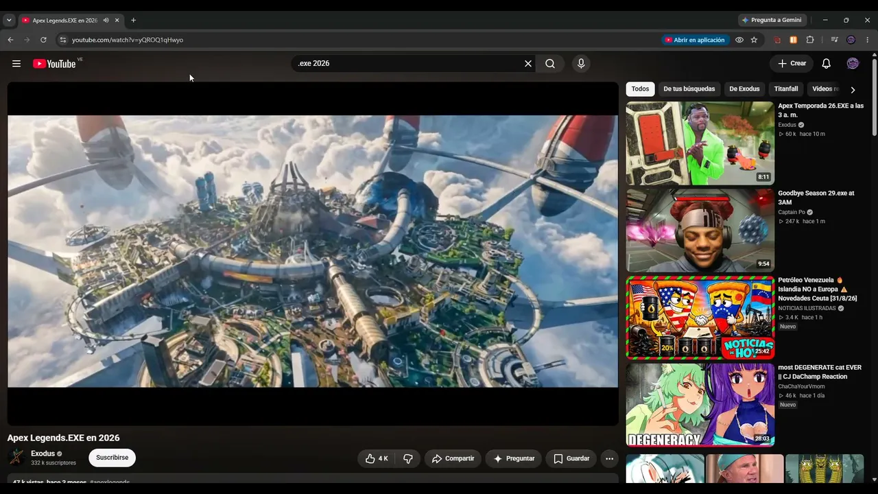Open the ChaChaYourVmom channel name

[x=801, y=386]
